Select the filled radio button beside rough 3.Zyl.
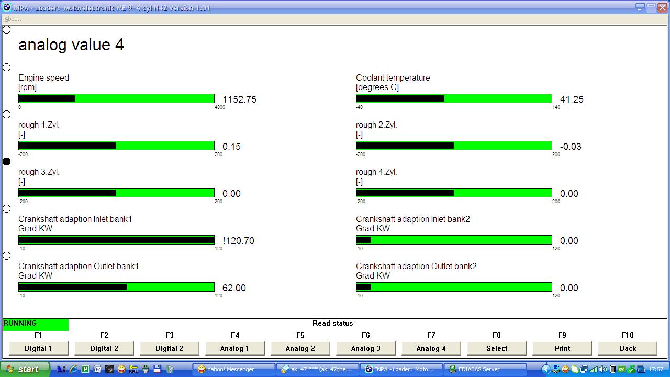This screenshot has width=670, height=377. tap(7, 162)
